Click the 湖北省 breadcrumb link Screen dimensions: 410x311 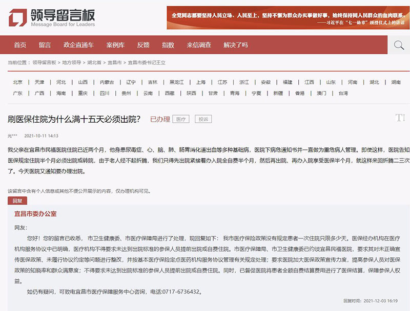pyautogui.click(x=94, y=62)
